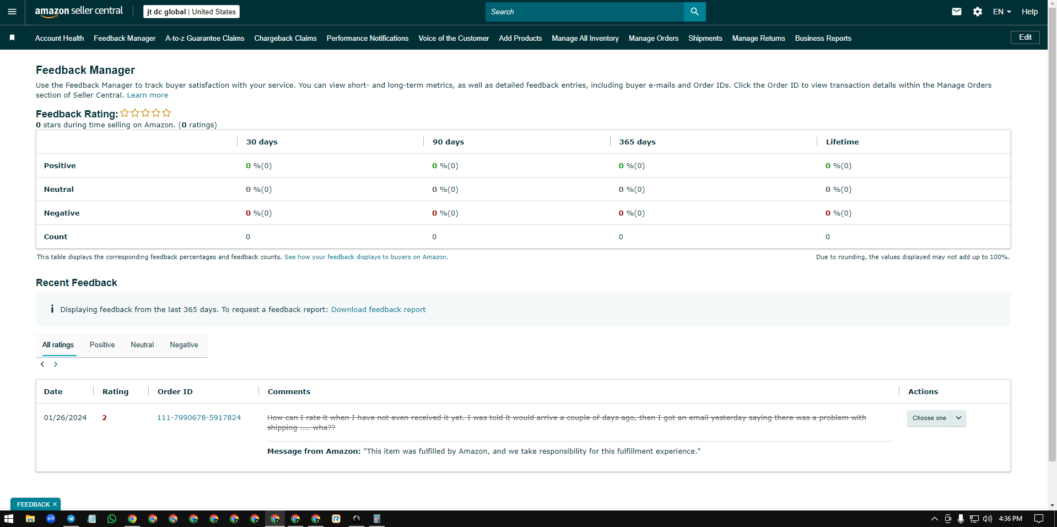Open Feedback Manager from the favorites bar

[x=125, y=38]
